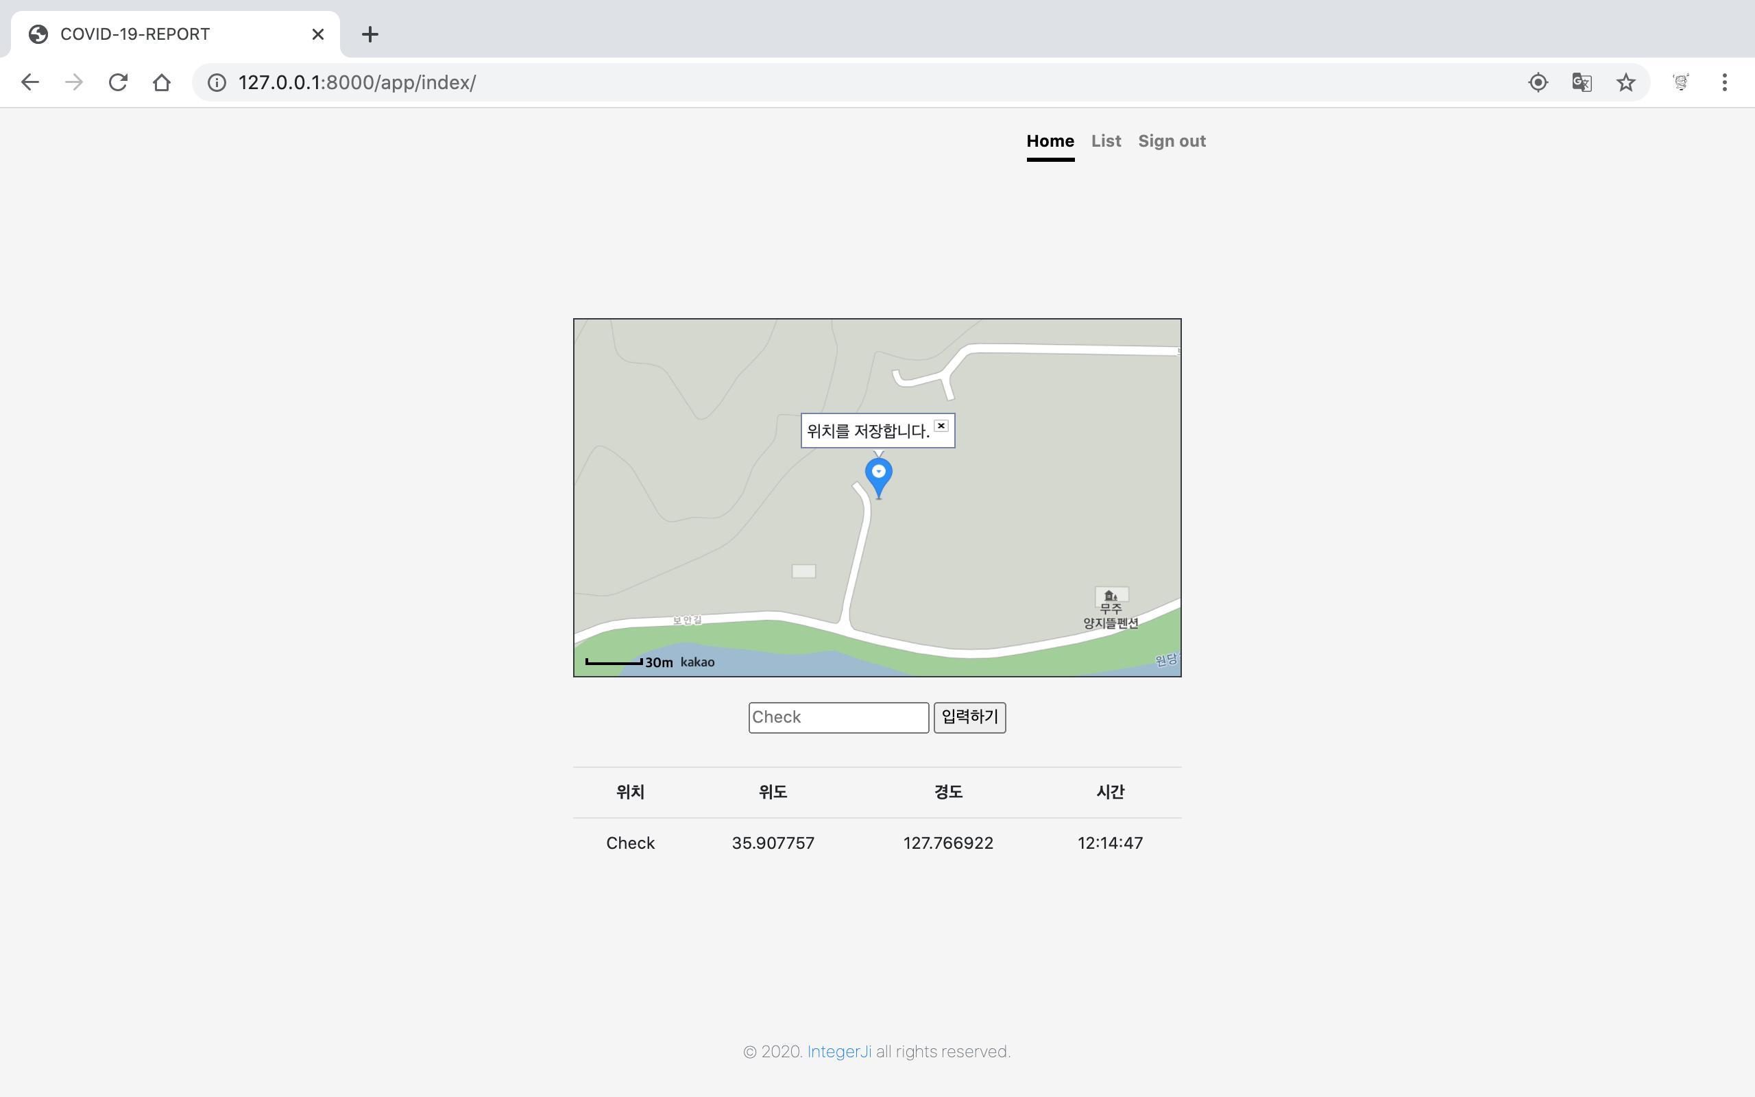Open the IntegerJi footer link
This screenshot has height=1097, width=1755.
point(839,1051)
